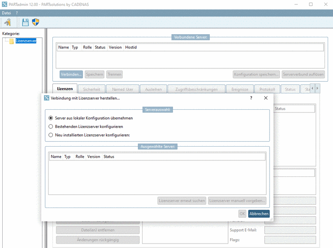333x248 pixels.
Task: Click Konfiguration speichern... button
Action: (256, 74)
